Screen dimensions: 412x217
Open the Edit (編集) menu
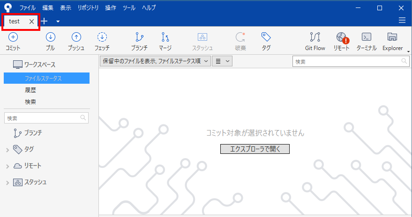pos(48,8)
